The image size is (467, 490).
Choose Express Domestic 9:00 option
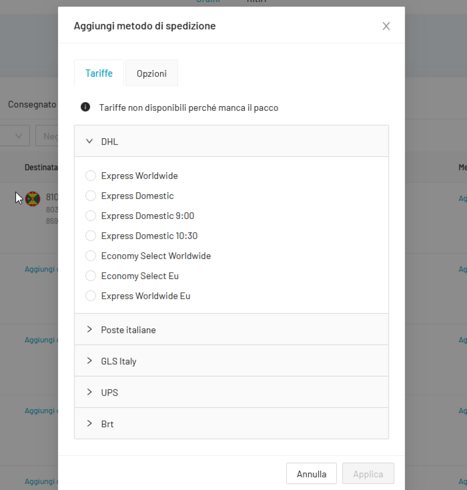(90, 216)
